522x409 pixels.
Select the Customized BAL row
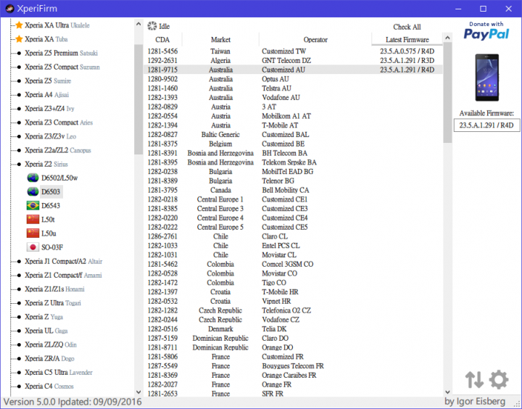[x=294, y=135]
